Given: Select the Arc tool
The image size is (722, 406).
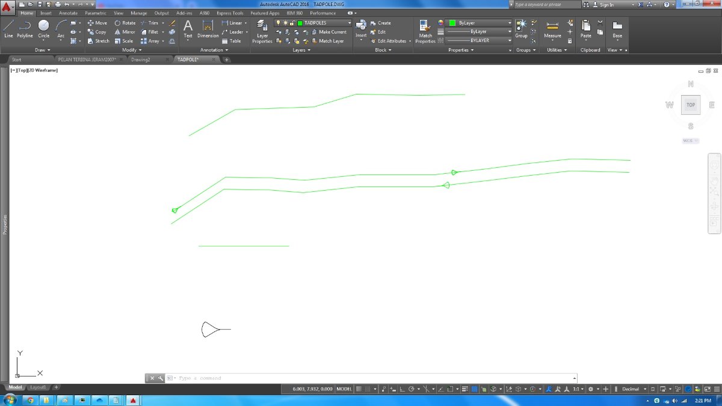Looking at the screenshot, I should [61, 28].
